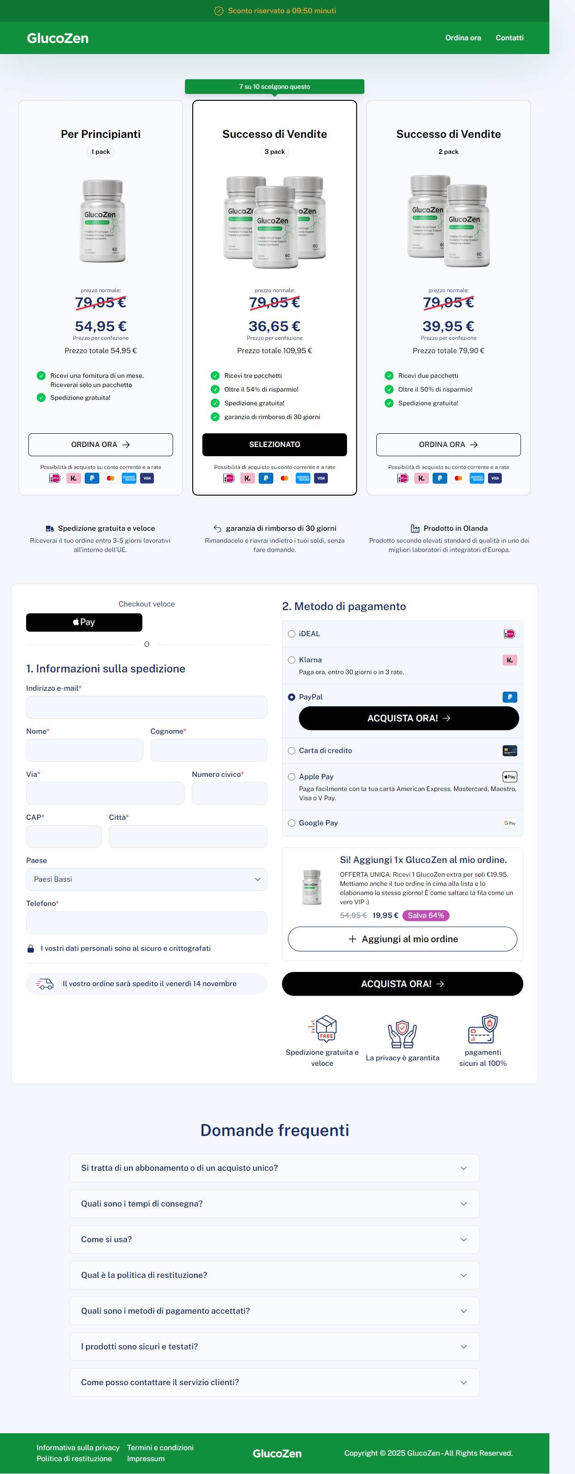Click the privacy guaranteed hands shield icon
This screenshot has height=1474, width=575.
402,1033
